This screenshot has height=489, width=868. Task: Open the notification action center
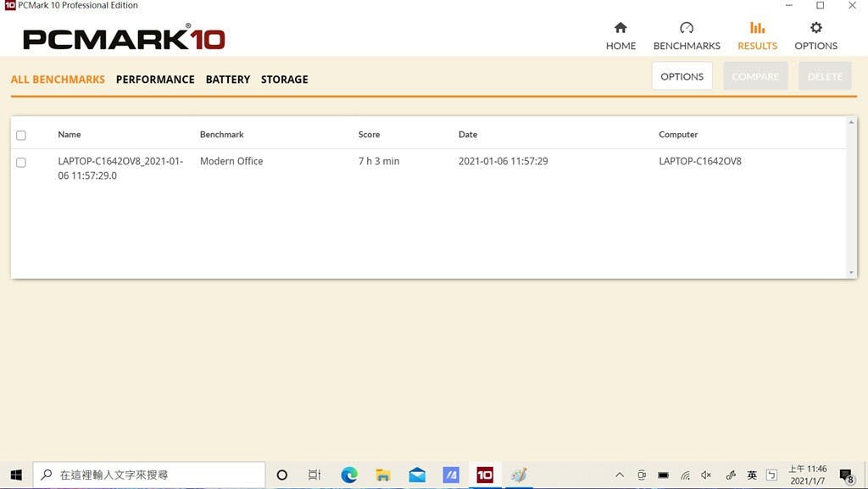(847, 475)
